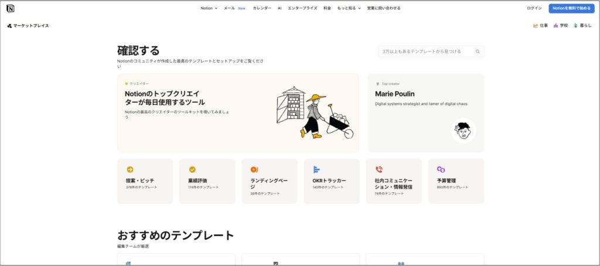Open the 学校 category link
The image size is (600, 266).
pos(564,26)
